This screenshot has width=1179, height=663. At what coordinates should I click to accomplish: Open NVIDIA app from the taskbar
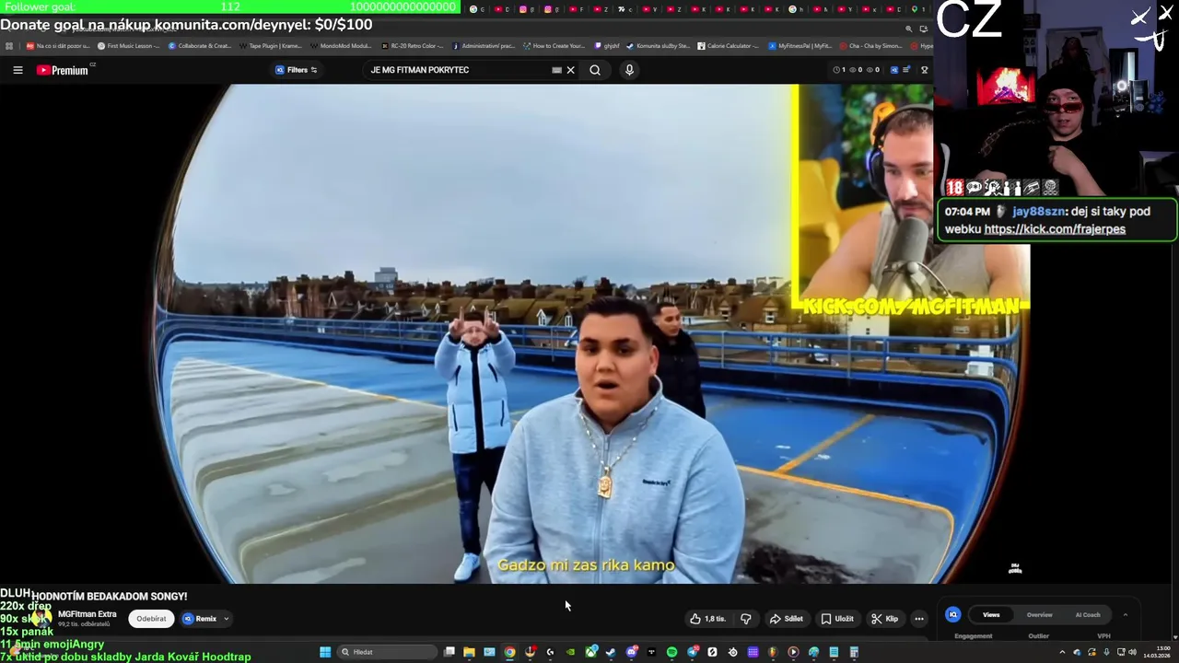[x=570, y=652]
